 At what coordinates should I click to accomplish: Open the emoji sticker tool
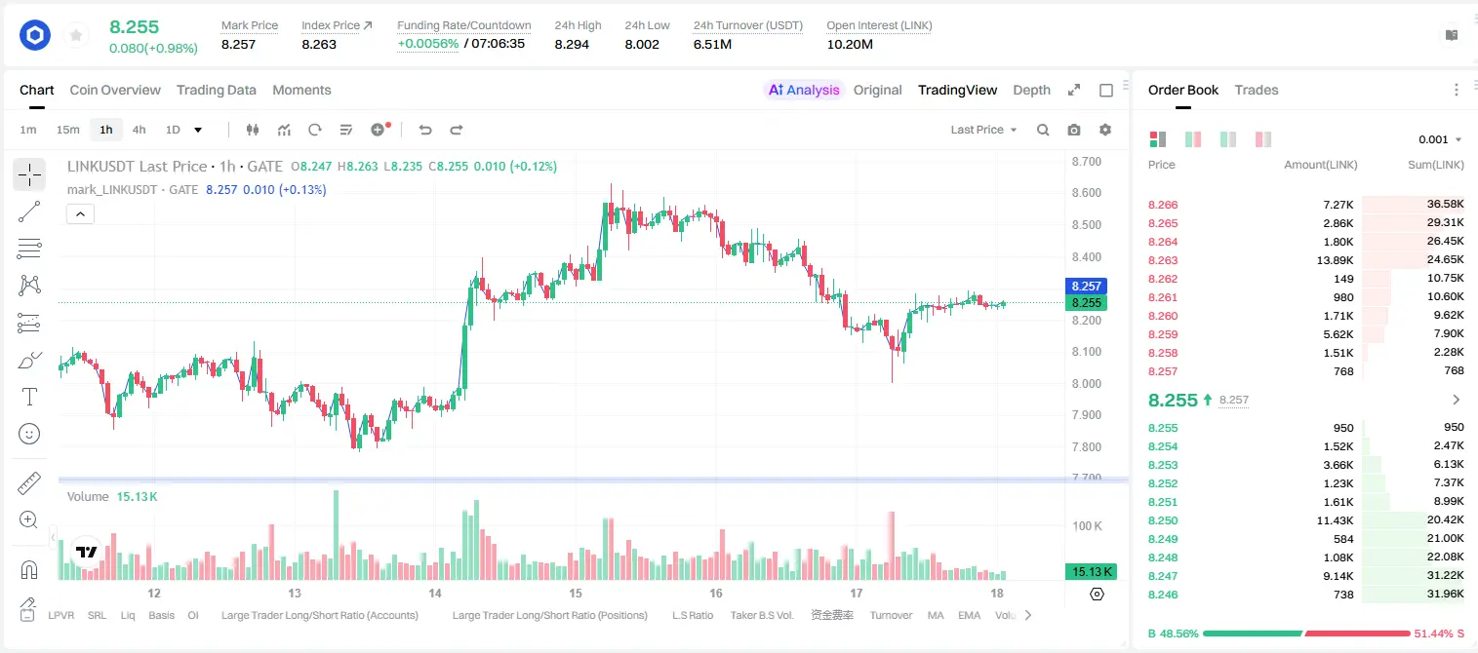click(x=29, y=434)
